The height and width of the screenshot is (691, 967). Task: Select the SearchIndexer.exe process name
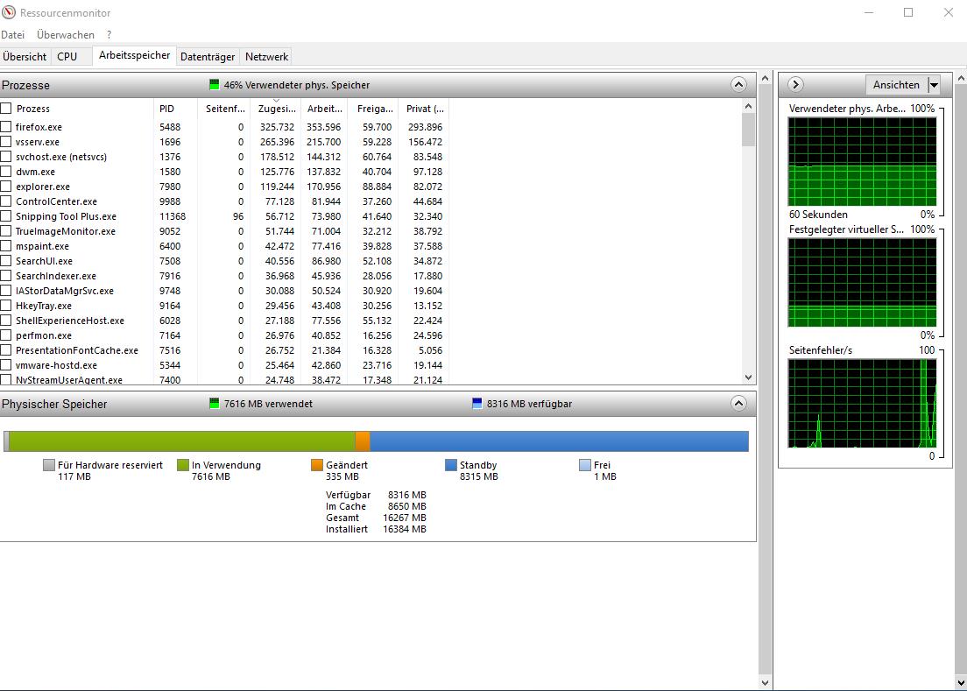pyautogui.click(x=56, y=276)
